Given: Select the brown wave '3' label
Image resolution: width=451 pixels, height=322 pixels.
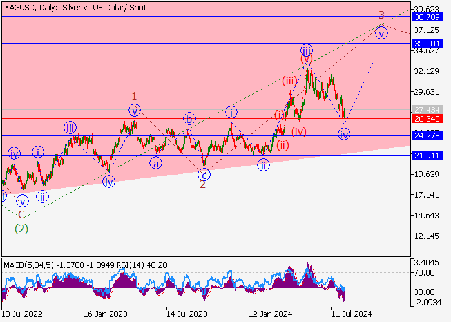Looking at the screenshot, I should click(x=381, y=14).
